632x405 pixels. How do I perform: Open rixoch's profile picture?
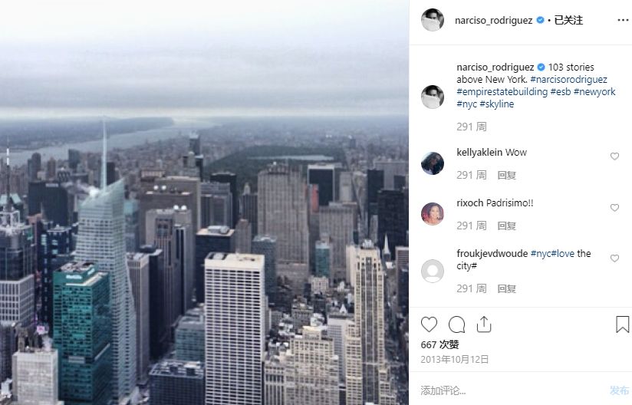[x=433, y=213]
